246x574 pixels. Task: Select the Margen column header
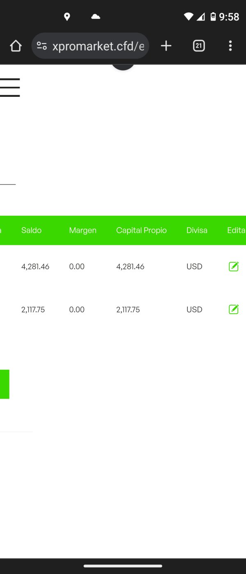83,230
